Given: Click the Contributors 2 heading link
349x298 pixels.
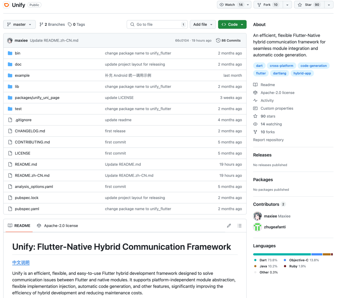Looking at the screenshot, I should click(x=269, y=204).
